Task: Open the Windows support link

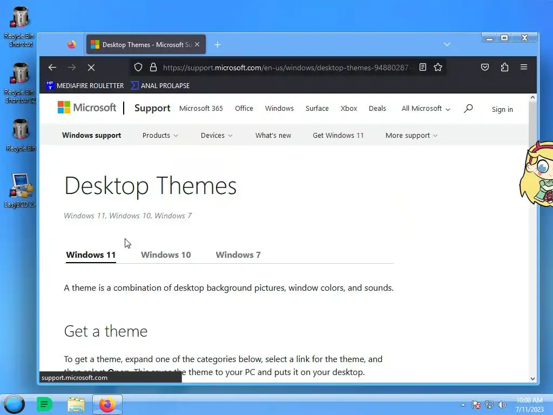Action: click(91, 136)
